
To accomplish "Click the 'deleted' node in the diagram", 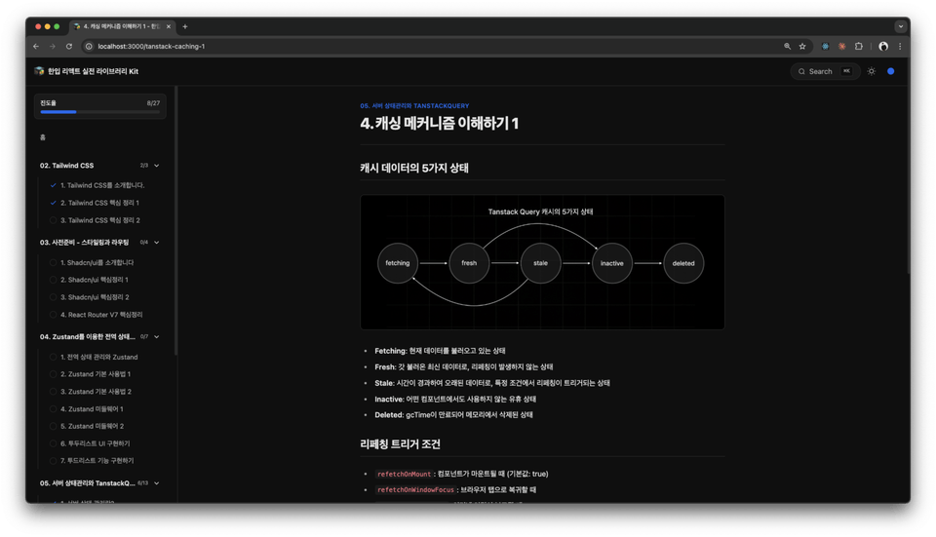I will pyautogui.click(x=683, y=263).
